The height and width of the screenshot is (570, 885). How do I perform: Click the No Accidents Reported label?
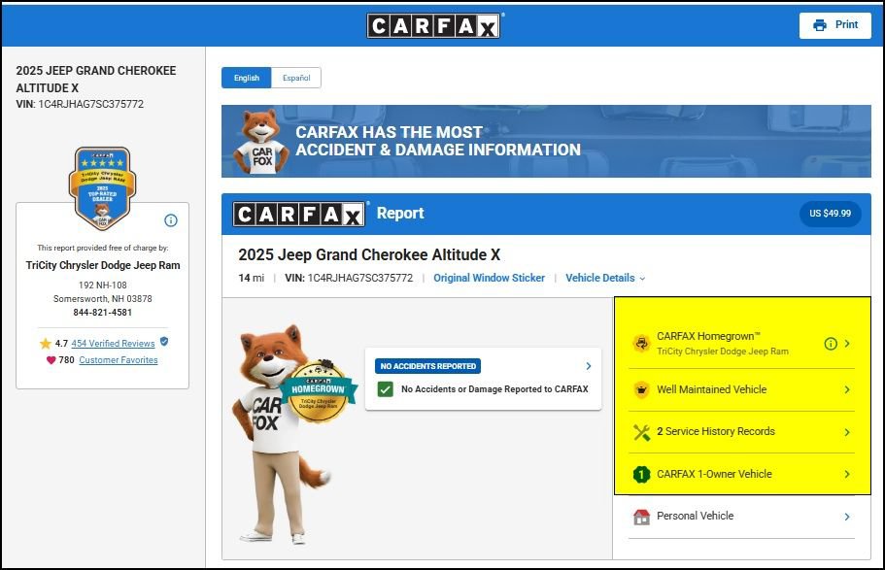[x=427, y=366]
